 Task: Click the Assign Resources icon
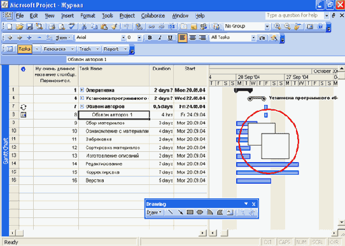(x=204, y=27)
